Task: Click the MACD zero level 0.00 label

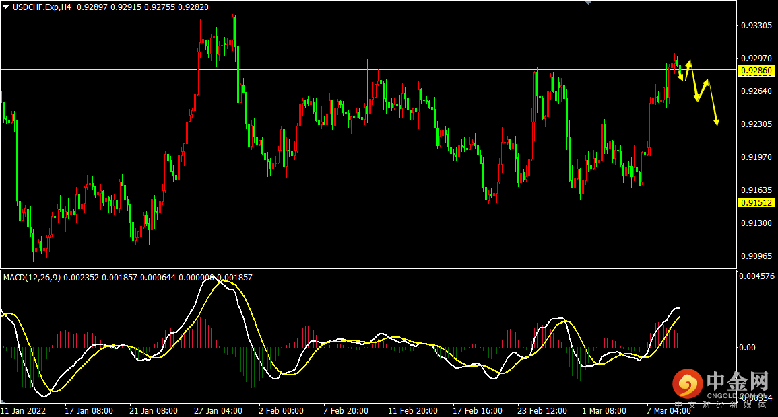Action: (748, 348)
